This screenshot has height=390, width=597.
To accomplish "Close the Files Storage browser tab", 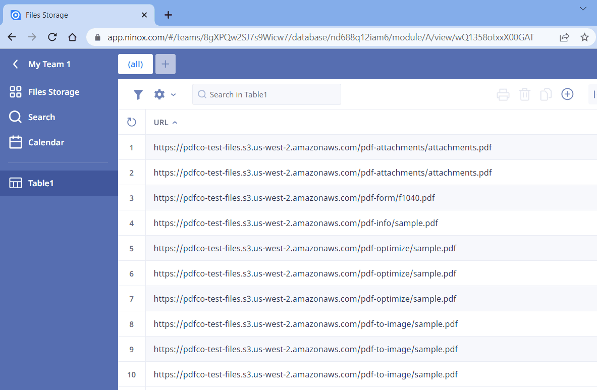I will pos(144,15).
